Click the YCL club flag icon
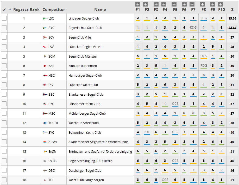 (45, 180)
